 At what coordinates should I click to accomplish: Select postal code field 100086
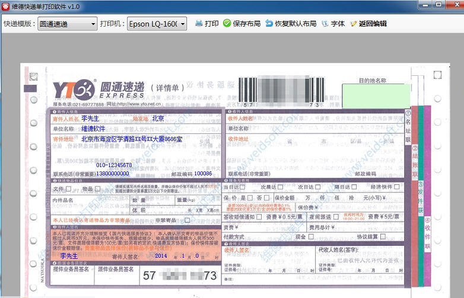click(203, 174)
